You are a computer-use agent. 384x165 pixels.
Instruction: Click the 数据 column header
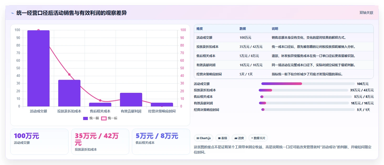[243, 29]
